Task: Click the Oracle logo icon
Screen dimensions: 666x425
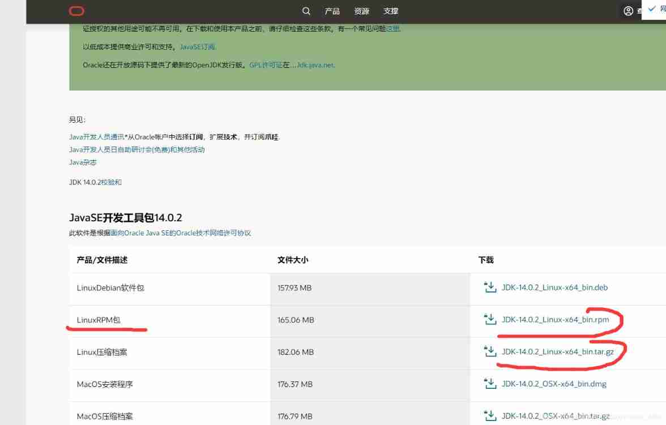Action: tap(76, 11)
